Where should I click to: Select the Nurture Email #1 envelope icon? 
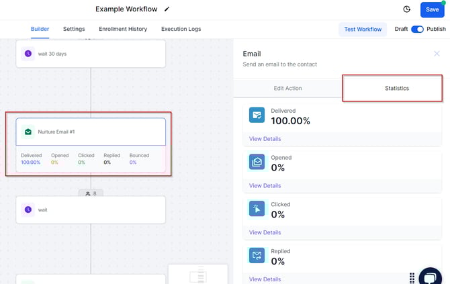(28, 132)
